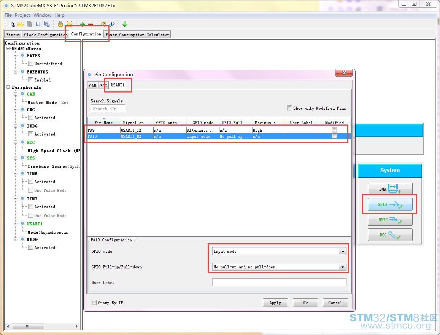Open the DMA system button
The width and height of the screenshot is (440, 335).
(x=390, y=189)
